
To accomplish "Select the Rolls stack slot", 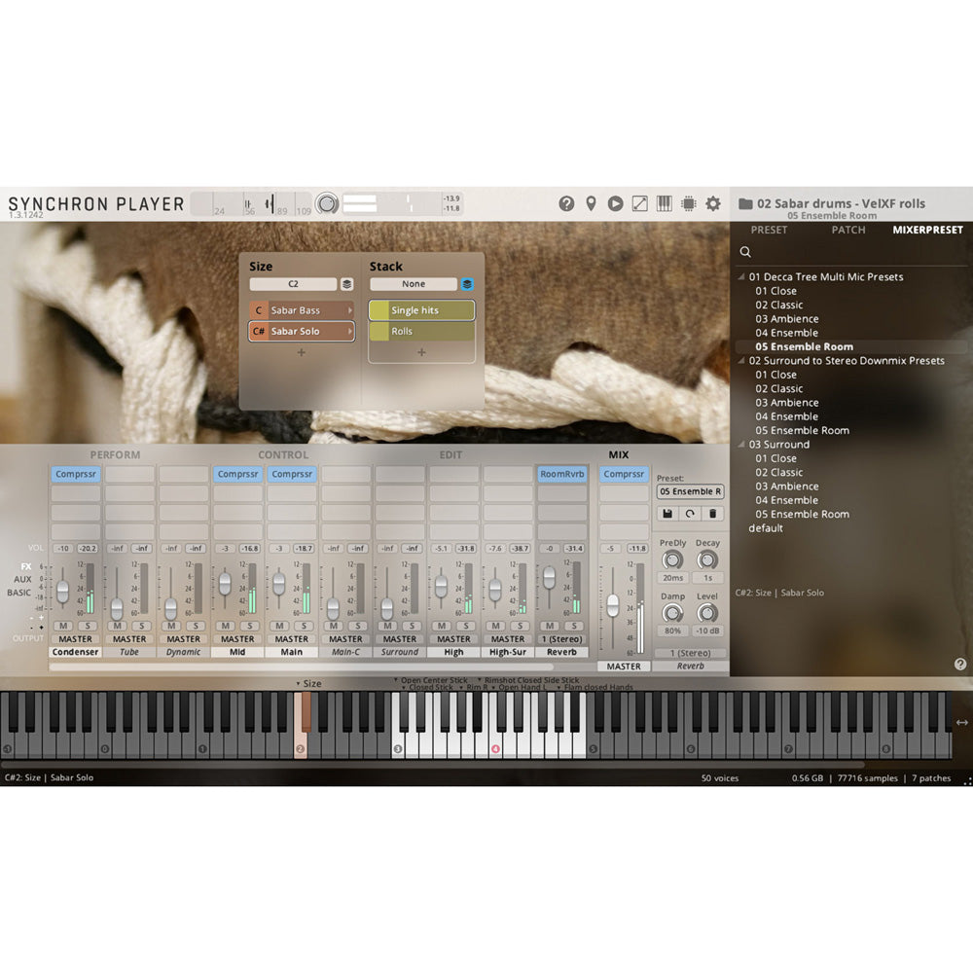I will coord(422,332).
